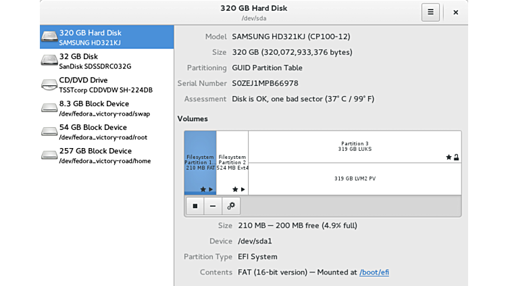Select the 32 GB SanDisk disk
This screenshot has width=508, height=286.
pos(107,61)
